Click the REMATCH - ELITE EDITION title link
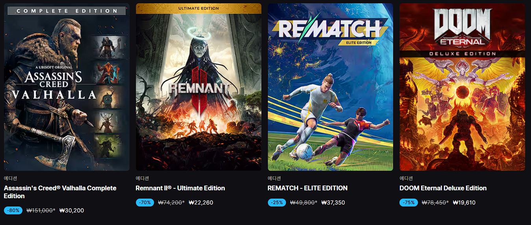531x225 pixels. tap(307, 188)
